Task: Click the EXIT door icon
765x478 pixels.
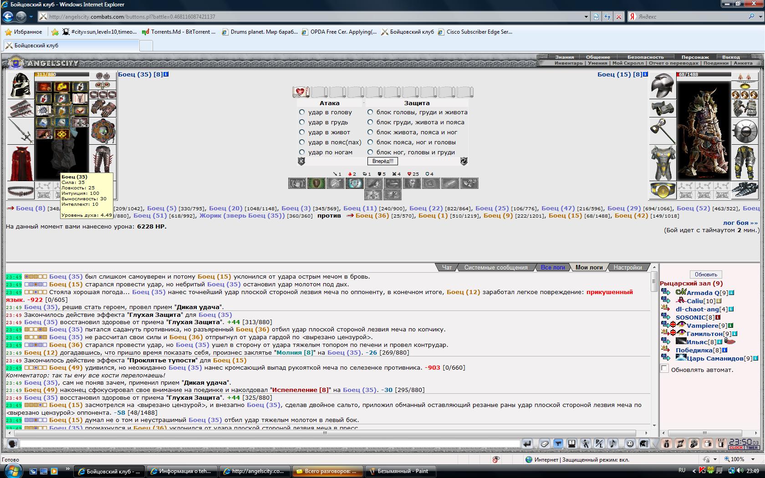Action: 721,443
